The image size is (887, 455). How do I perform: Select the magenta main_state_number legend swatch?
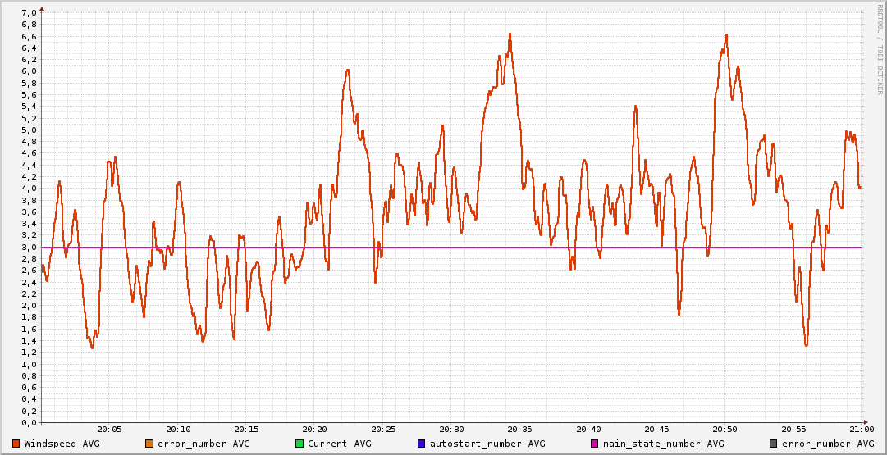coord(595,444)
